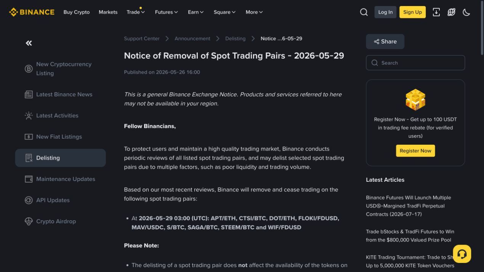Open the More dropdown in navigation
The image size is (484, 272).
pos(254,12)
